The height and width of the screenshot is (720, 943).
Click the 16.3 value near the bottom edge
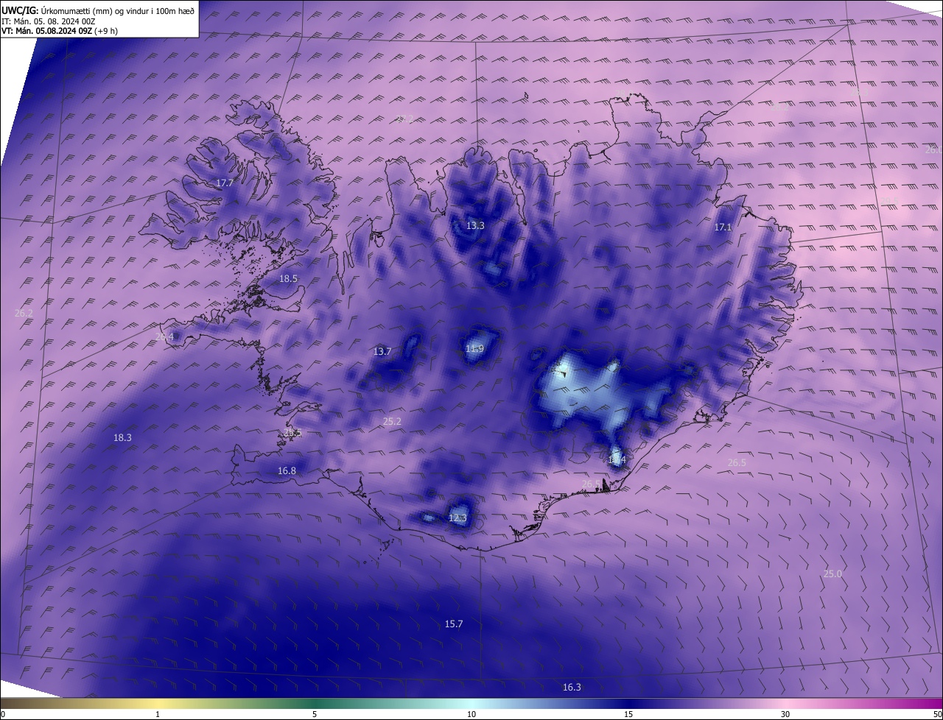point(572,688)
